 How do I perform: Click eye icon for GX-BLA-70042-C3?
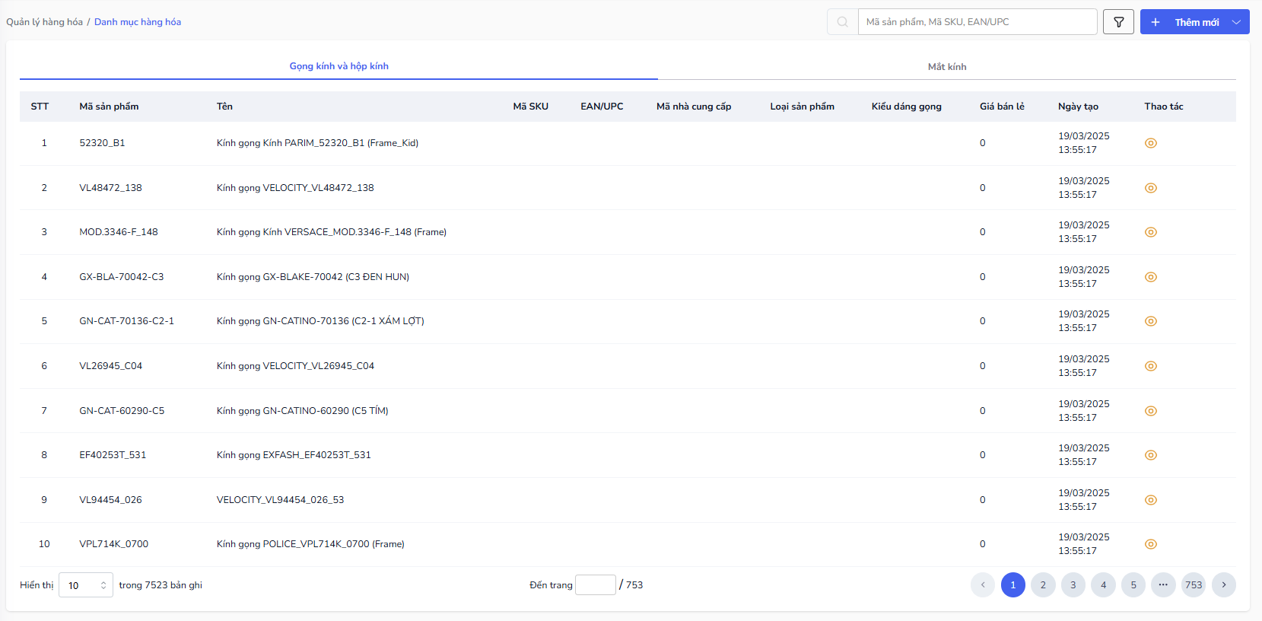(x=1150, y=277)
